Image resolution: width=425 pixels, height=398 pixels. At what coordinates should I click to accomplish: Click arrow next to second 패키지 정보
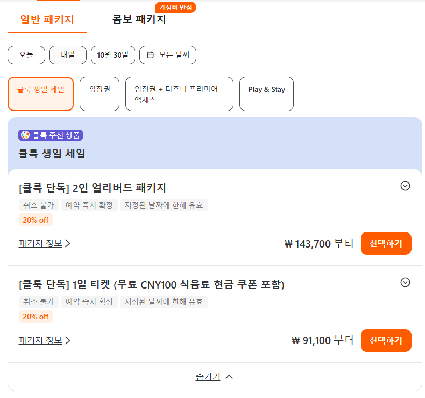[x=68, y=340]
